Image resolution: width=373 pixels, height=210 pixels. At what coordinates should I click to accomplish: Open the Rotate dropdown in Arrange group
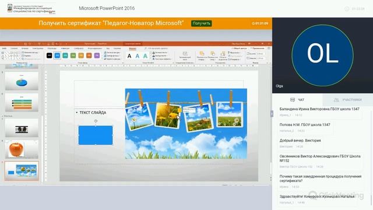pyautogui.click(x=234, y=60)
